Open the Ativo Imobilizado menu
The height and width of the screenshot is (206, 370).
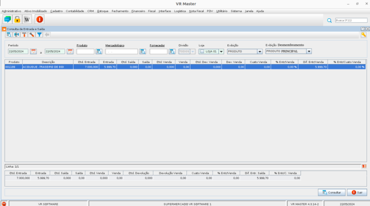tap(36, 11)
